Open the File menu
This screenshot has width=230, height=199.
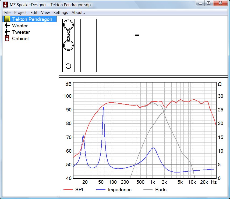pyautogui.click(x=7, y=13)
